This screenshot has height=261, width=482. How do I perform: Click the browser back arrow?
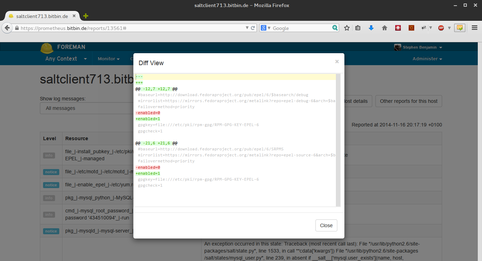(x=7, y=28)
